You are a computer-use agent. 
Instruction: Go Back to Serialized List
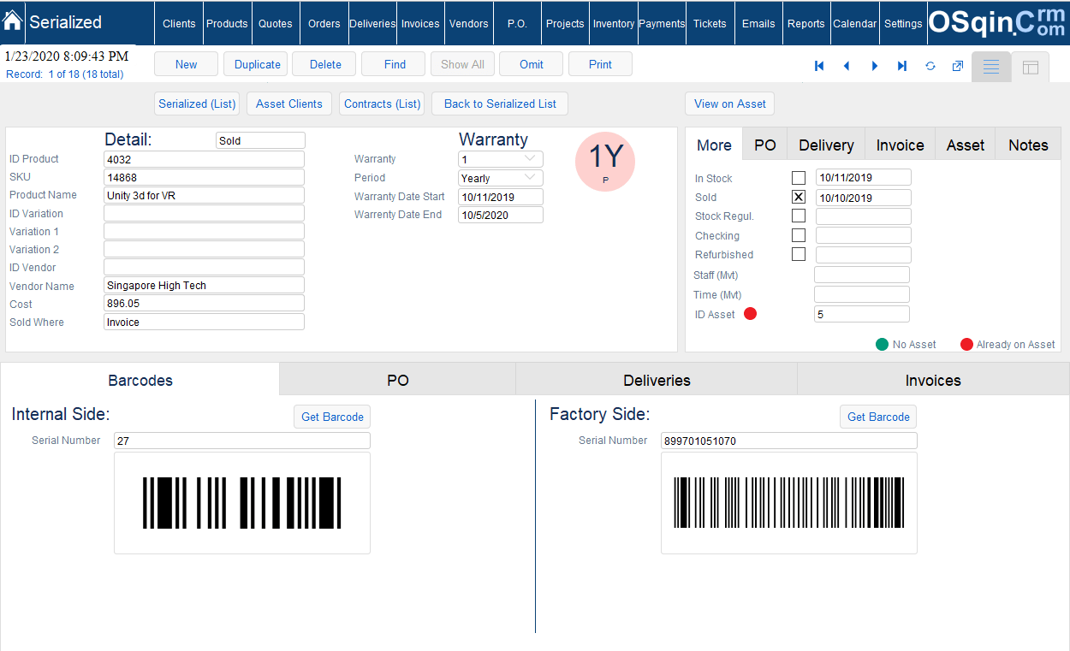500,104
